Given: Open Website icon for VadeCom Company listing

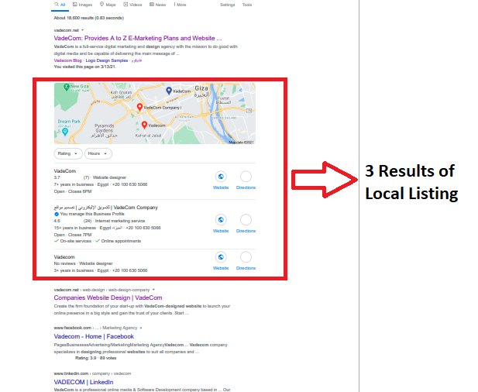Looking at the screenshot, I should 221,220.
